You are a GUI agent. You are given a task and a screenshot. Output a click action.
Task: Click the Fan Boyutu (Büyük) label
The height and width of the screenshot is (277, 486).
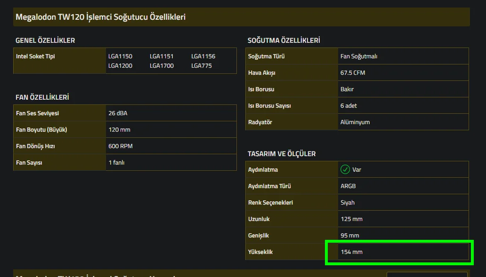(x=41, y=130)
